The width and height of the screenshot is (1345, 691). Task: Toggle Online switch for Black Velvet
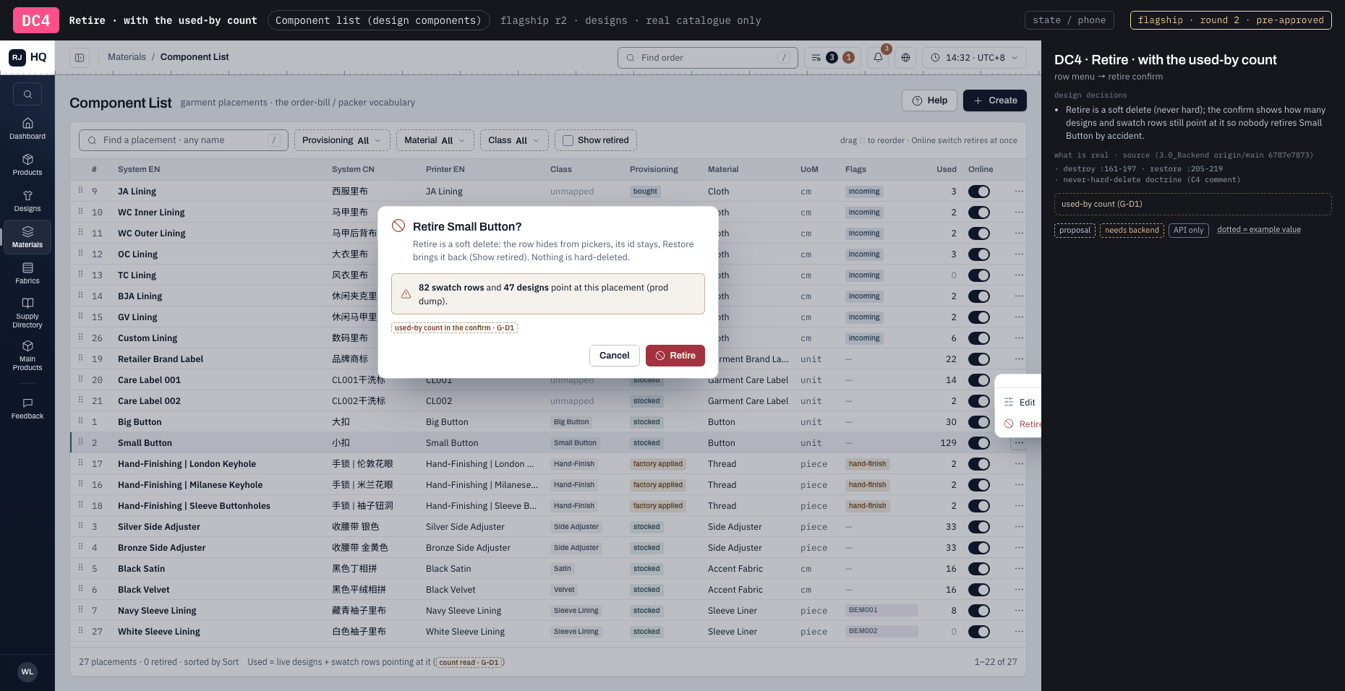tap(979, 590)
